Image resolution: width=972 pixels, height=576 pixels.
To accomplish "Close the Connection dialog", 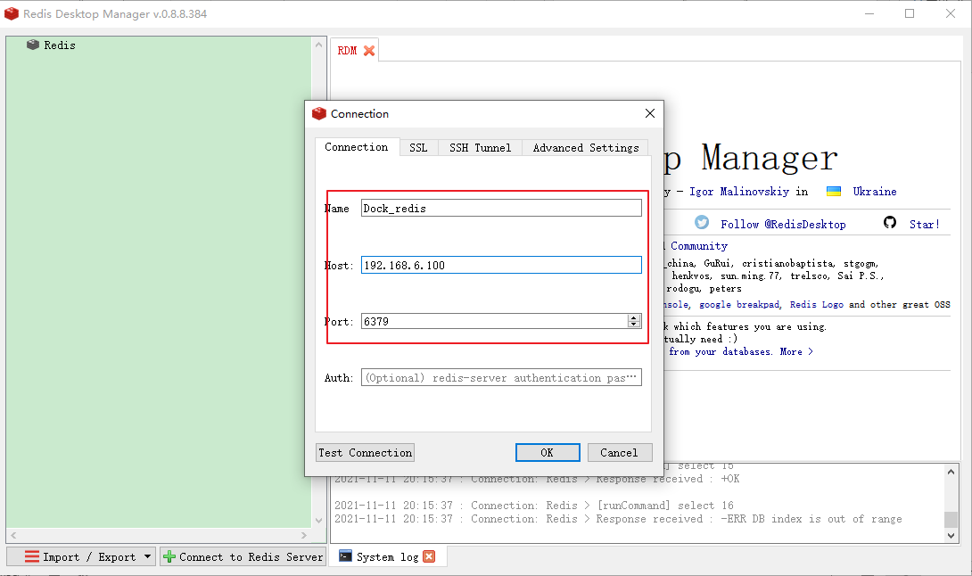I will 650,113.
